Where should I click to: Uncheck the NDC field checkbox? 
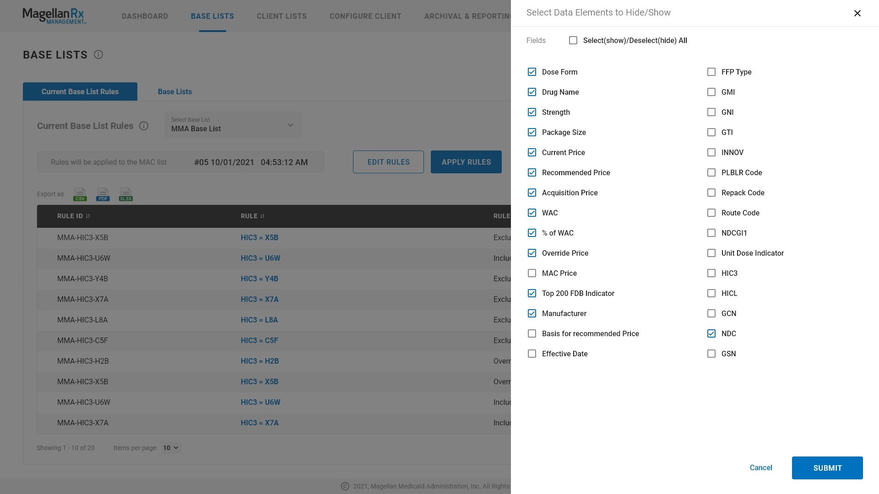click(711, 333)
